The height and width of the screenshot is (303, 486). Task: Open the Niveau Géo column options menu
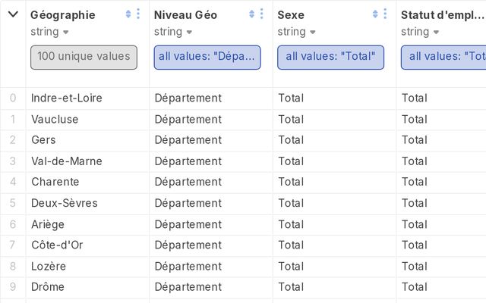click(261, 14)
